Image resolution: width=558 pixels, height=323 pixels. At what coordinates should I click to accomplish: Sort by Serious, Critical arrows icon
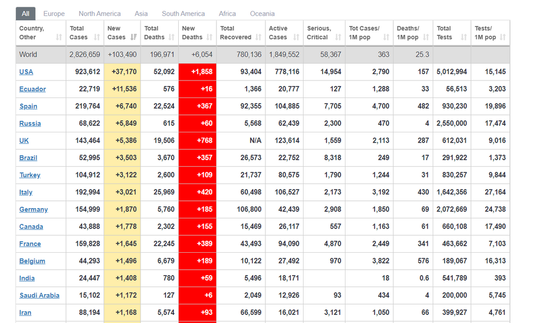338,37
